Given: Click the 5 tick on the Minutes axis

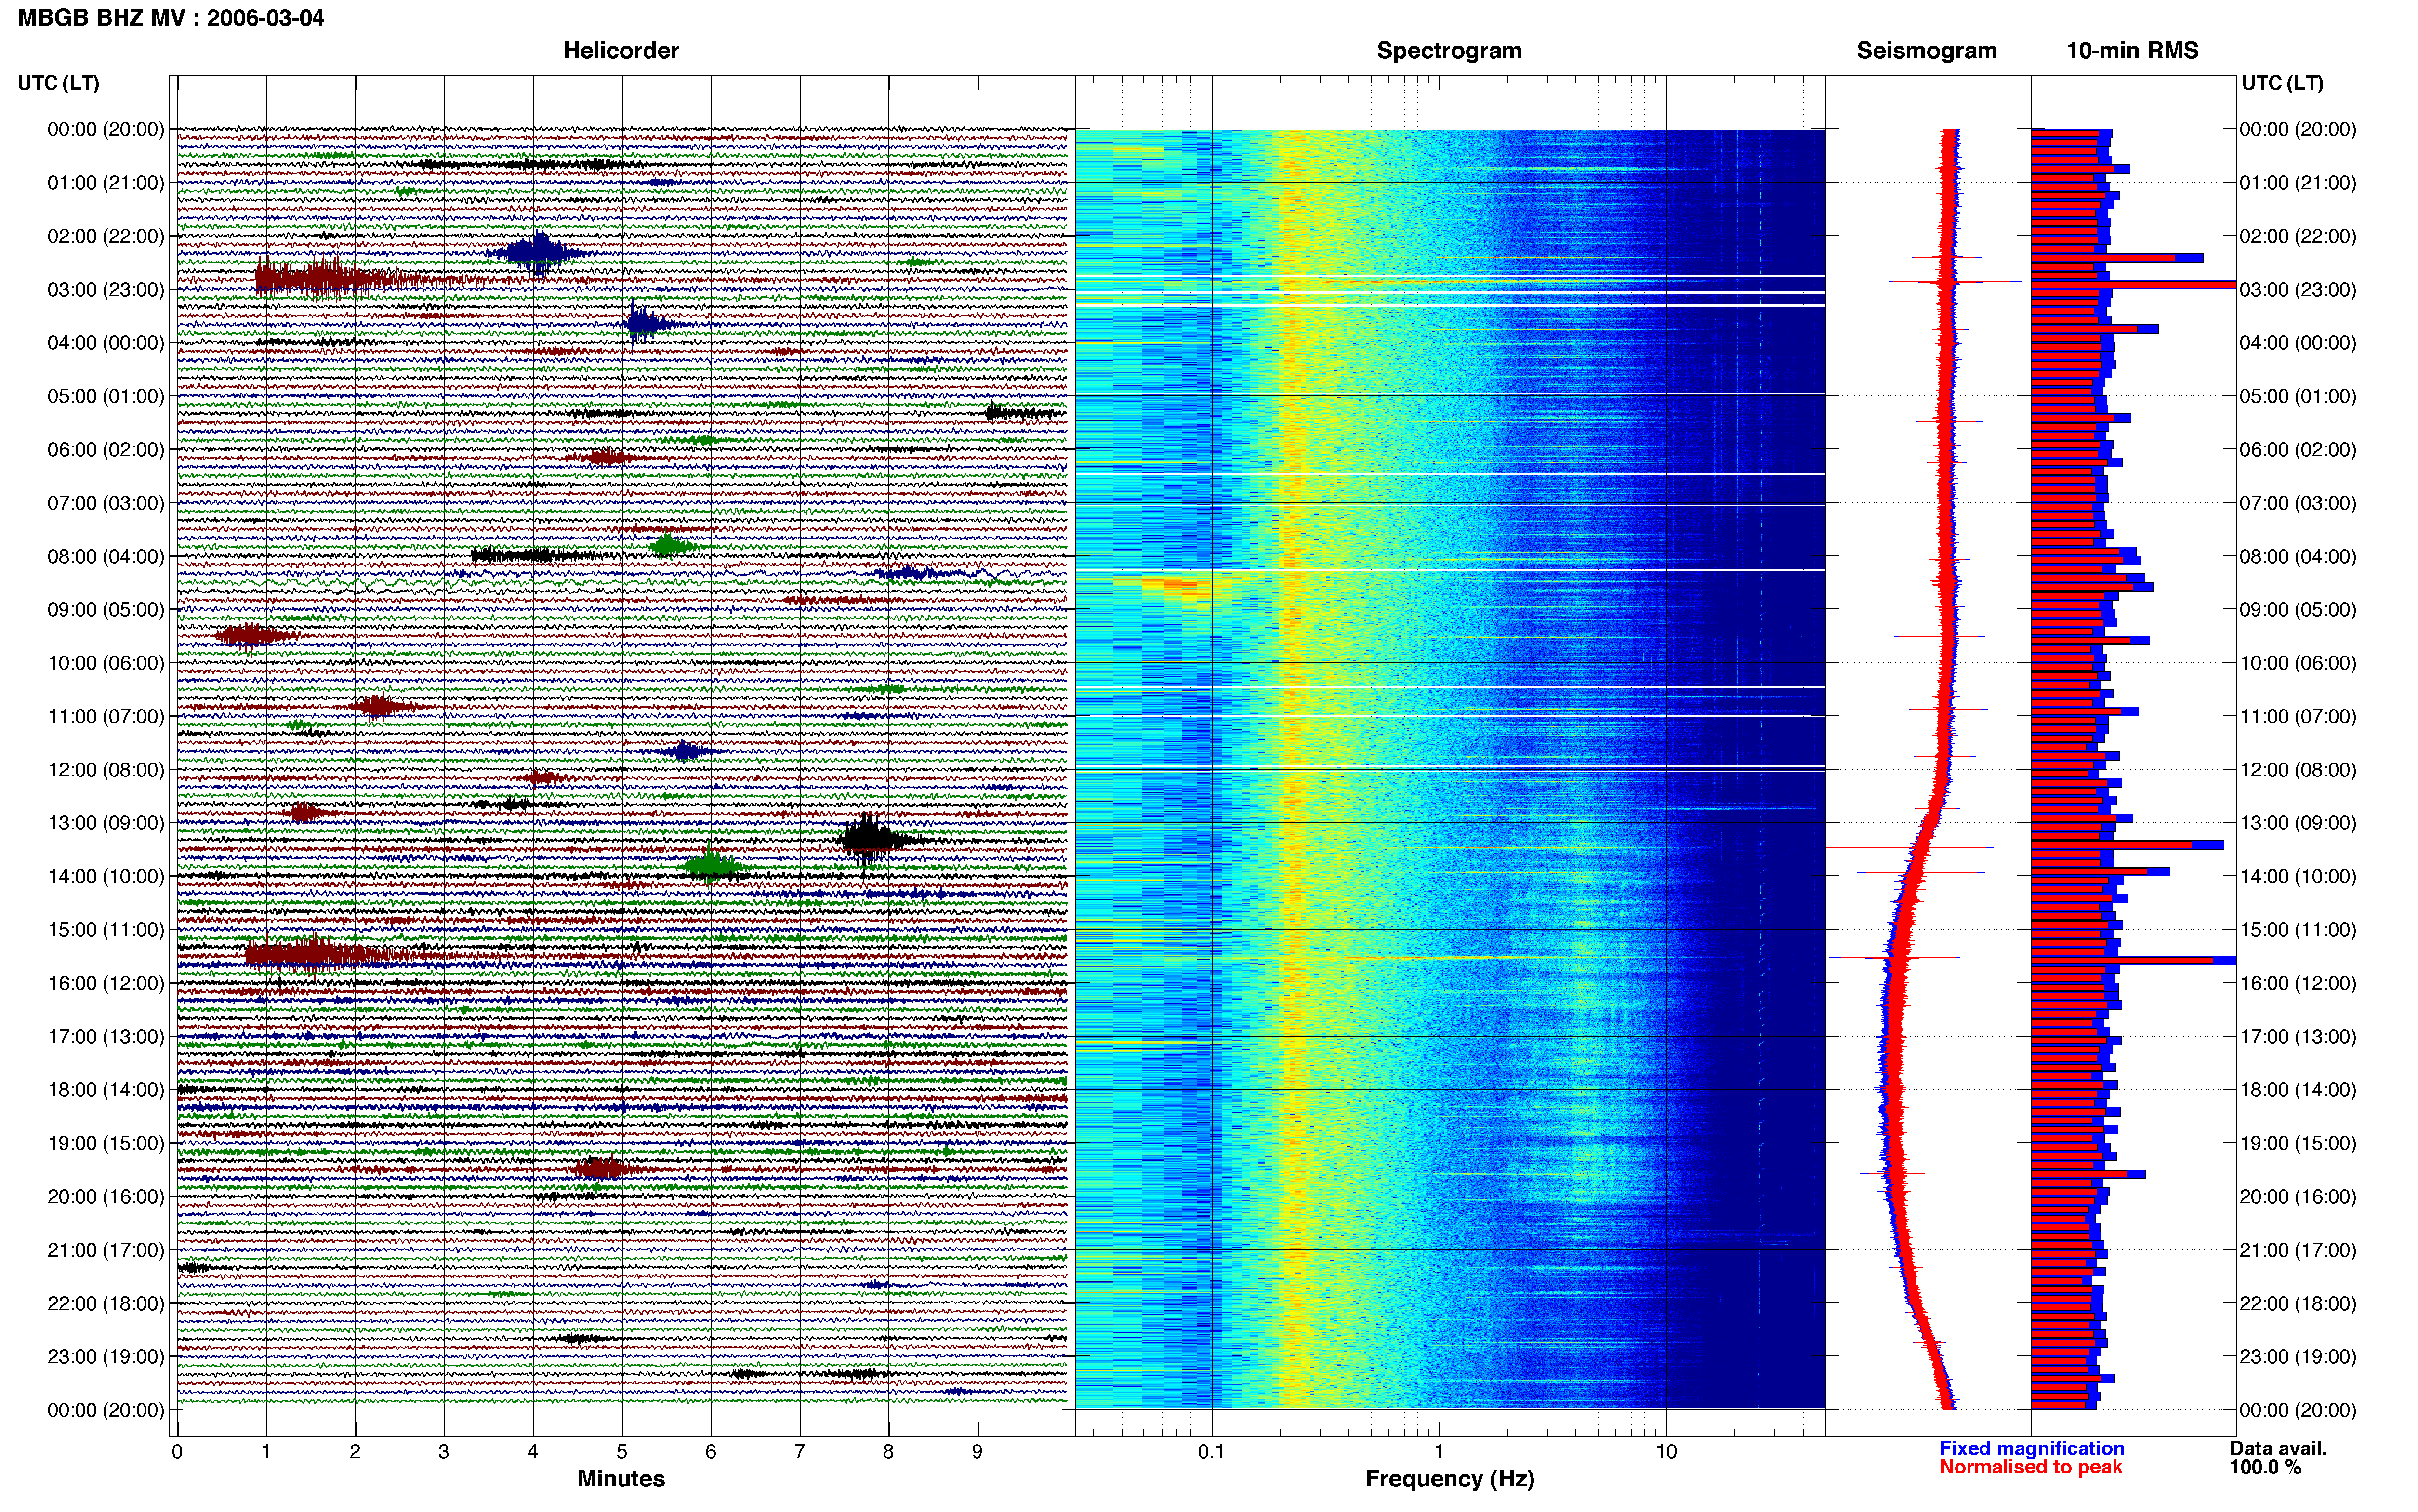Looking at the screenshot, I should [622, 1452].
